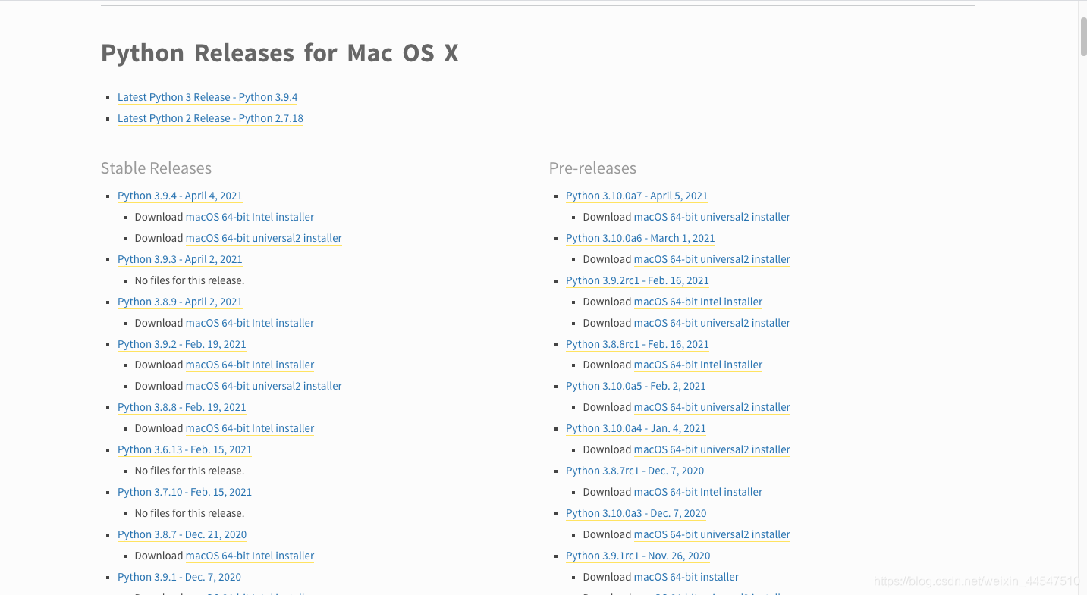Download macOS 64-bit universal2 installer for Python 3.9.4

(x=263, y=238)
